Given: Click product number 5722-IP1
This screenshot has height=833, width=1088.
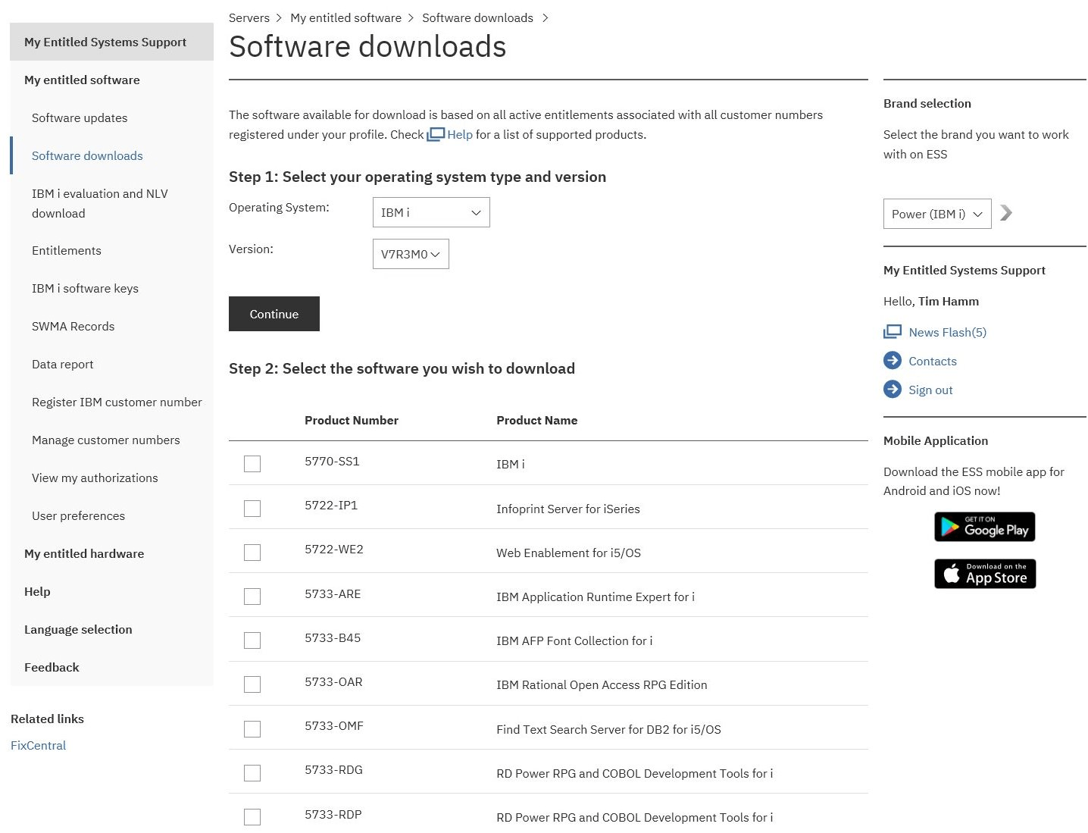Looking at the screenshot, I should click(331, 505).
